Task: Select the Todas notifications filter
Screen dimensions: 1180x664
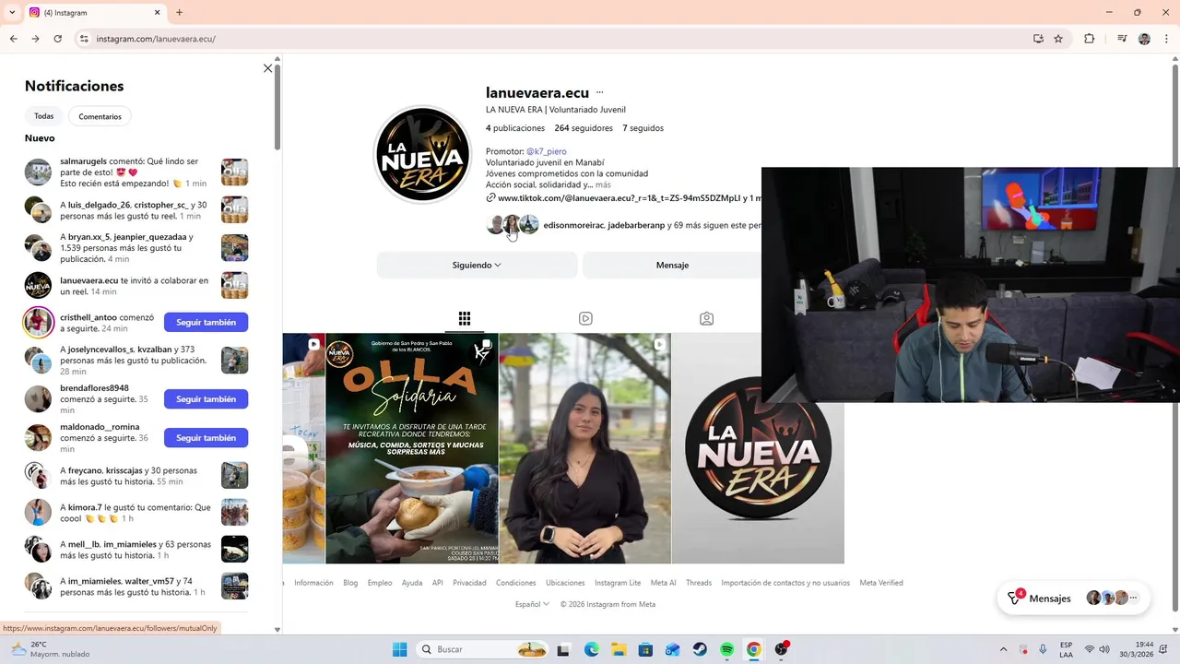Action: 44,116
